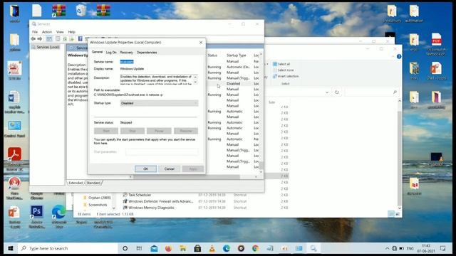Select Services (Local) node in tree
This screenshot has height=256, width=456.
pyautogui.click(x=46, y=47)
